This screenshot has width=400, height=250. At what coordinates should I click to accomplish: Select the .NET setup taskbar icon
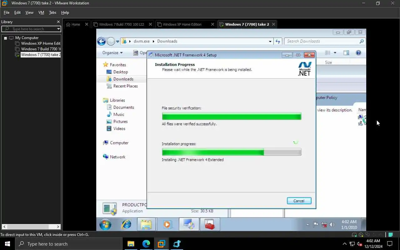(189, 224)
